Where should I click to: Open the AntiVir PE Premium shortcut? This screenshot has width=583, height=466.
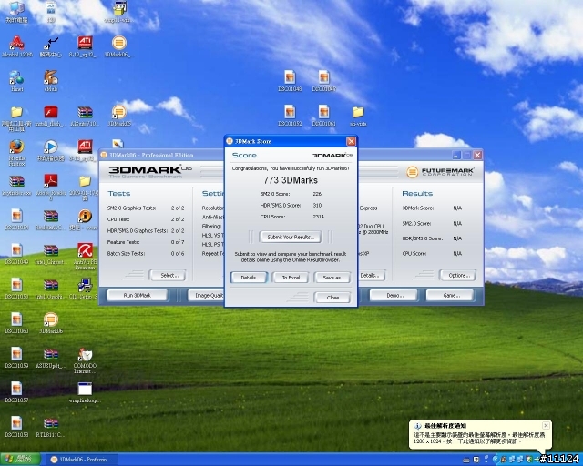85,257
